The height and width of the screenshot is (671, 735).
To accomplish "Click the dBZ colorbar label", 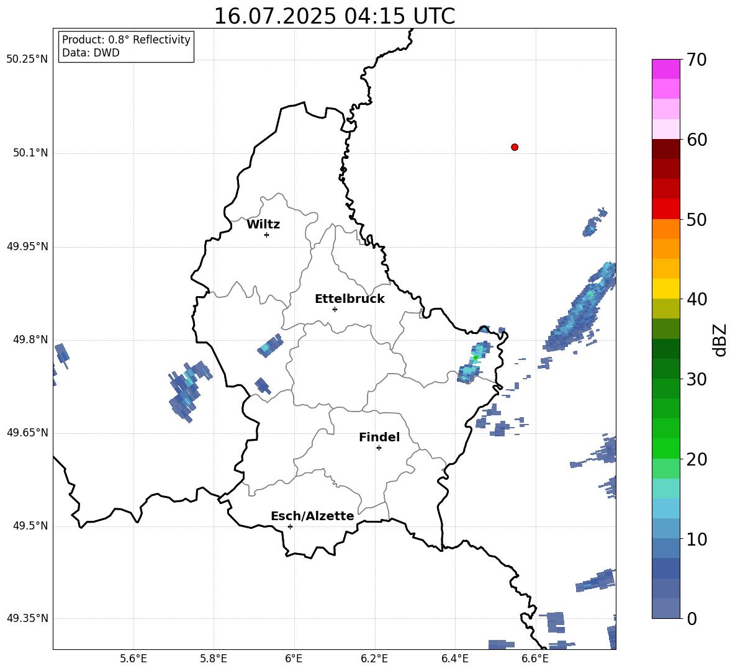I will 721,340.
